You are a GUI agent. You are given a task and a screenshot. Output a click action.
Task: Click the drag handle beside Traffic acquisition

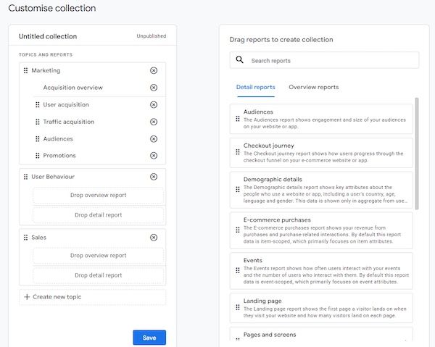tap(38, 122)
